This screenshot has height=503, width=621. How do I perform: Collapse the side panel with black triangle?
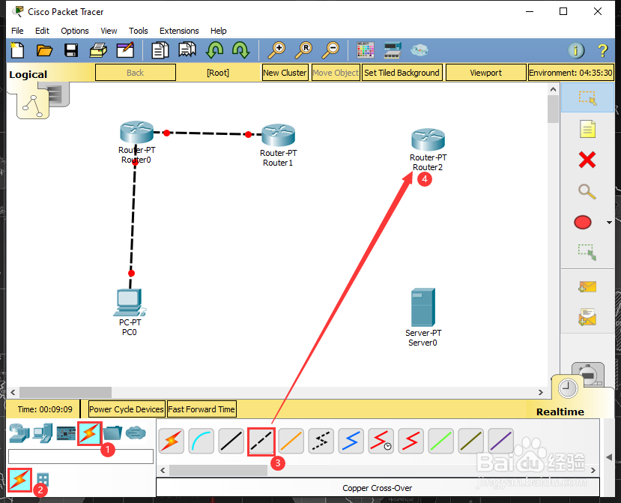pos(609,457)
